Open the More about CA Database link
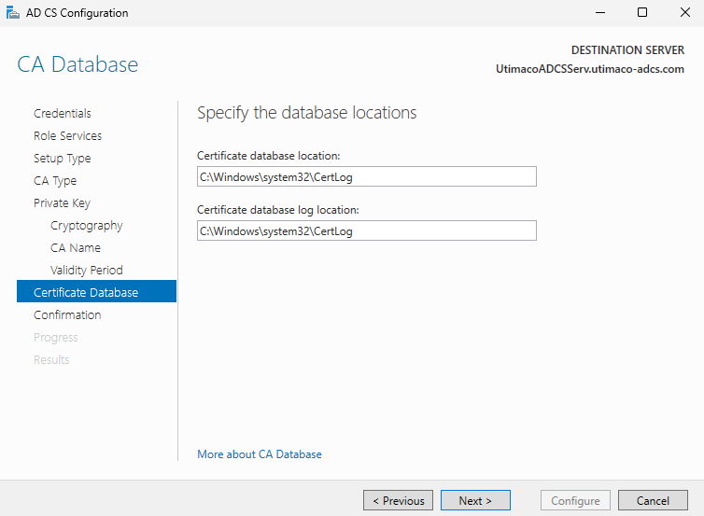 (260, 454)
